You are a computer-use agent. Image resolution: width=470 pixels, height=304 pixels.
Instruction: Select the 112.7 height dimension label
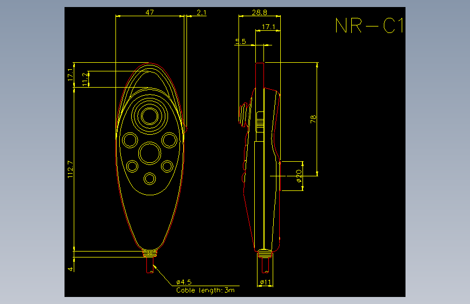(70, 170)
